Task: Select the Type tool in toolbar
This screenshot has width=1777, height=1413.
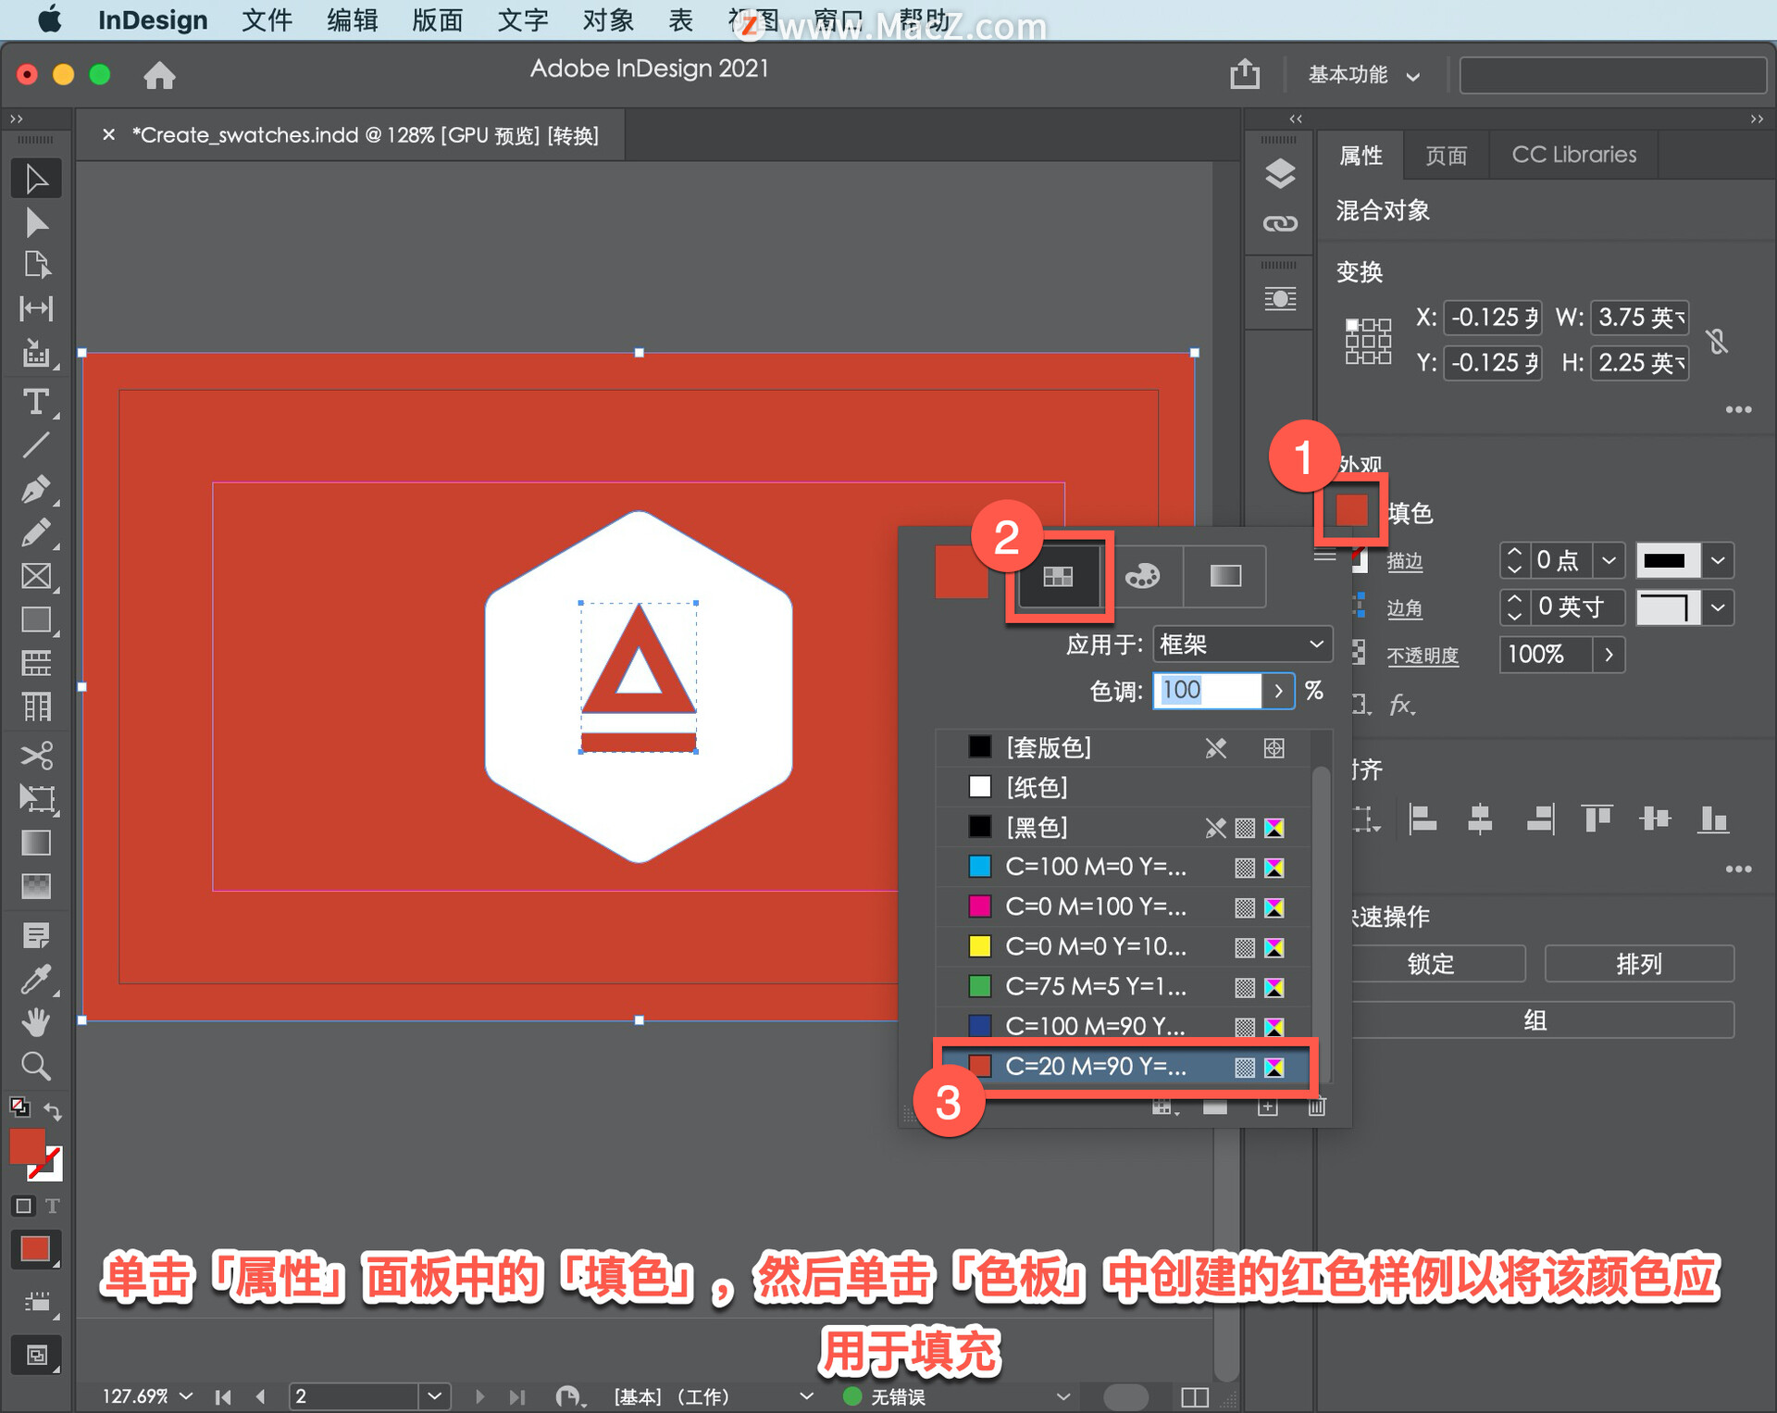Action: 36,402
